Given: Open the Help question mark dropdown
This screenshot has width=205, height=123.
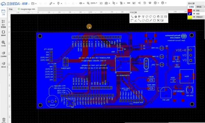Looking at the screenshot, I should pyautogui.click(x=164, y=3).
